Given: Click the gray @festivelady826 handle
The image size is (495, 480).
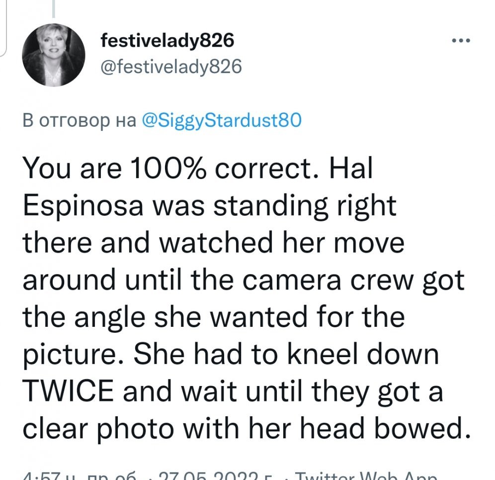Looking at the screenshot, I should click(171, 66).
